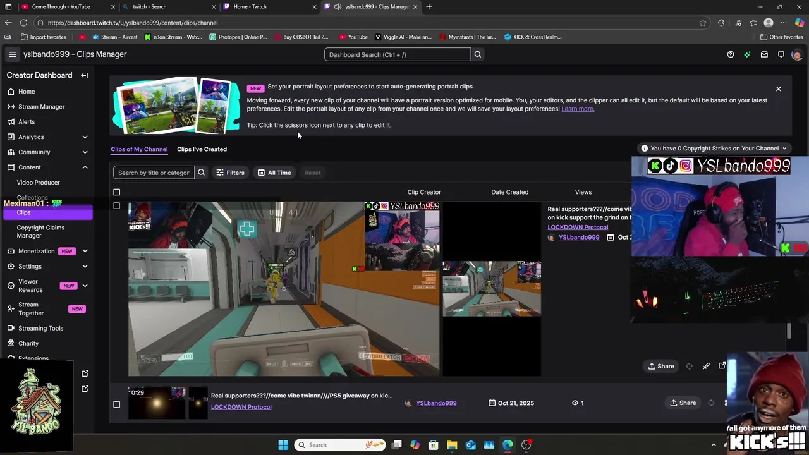Click portrait layout icon in Oct 21 row

(711, 403)
